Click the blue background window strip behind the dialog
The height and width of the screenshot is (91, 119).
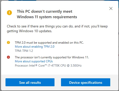pyautogui.click(x=22, y=0)
